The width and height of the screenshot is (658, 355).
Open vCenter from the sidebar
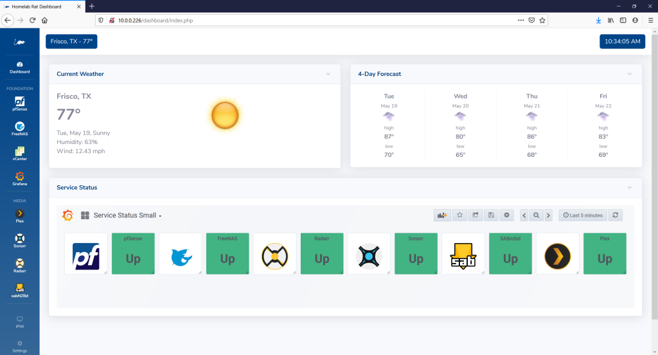click(20, 153)
